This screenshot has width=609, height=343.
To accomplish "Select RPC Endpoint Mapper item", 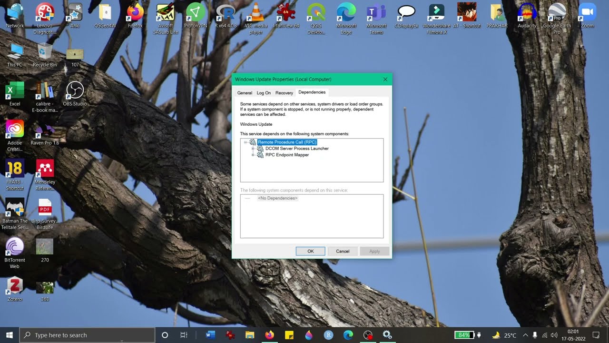I will [x=287, y=155].
